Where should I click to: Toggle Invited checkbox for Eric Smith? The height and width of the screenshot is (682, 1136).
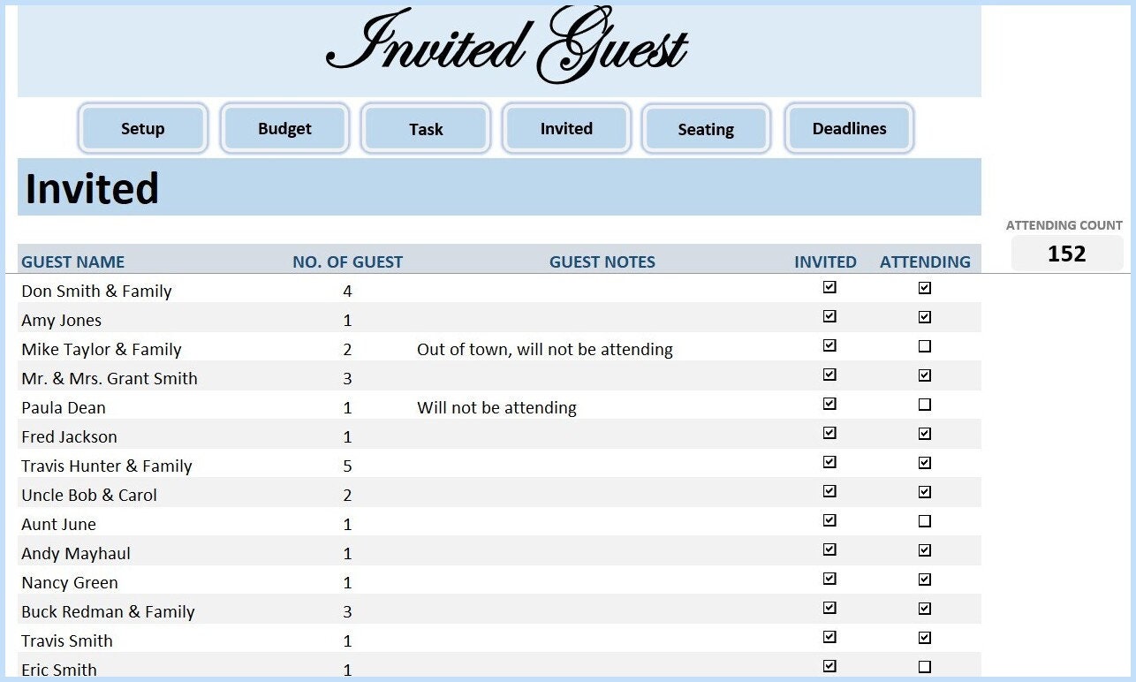(829, 666)
